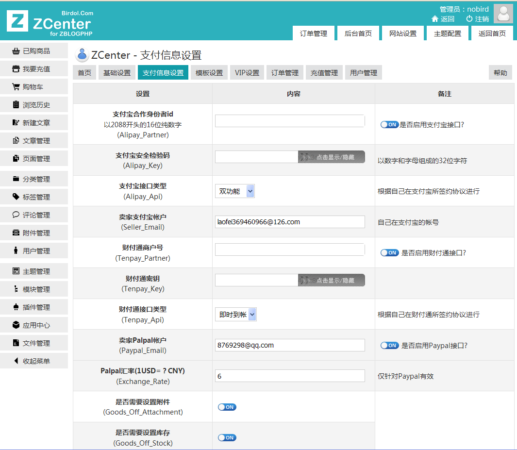
Task: Expand the Tenpay interface type selector
Action: coord(236,314)
